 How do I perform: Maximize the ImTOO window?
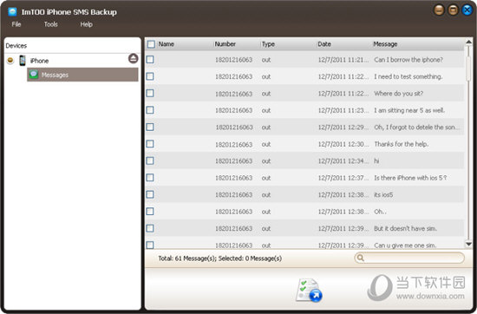[x=453, y=10]
